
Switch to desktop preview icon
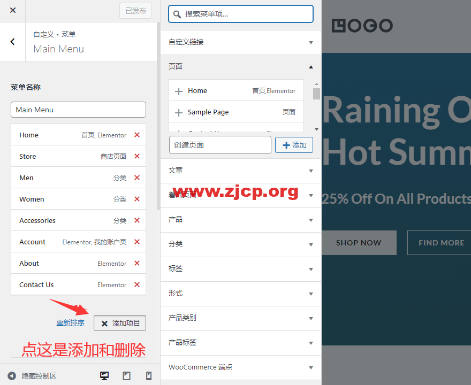(104, 376)
